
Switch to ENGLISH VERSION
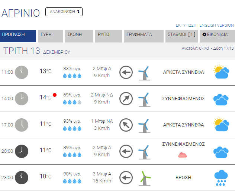(x=216, y=25)
